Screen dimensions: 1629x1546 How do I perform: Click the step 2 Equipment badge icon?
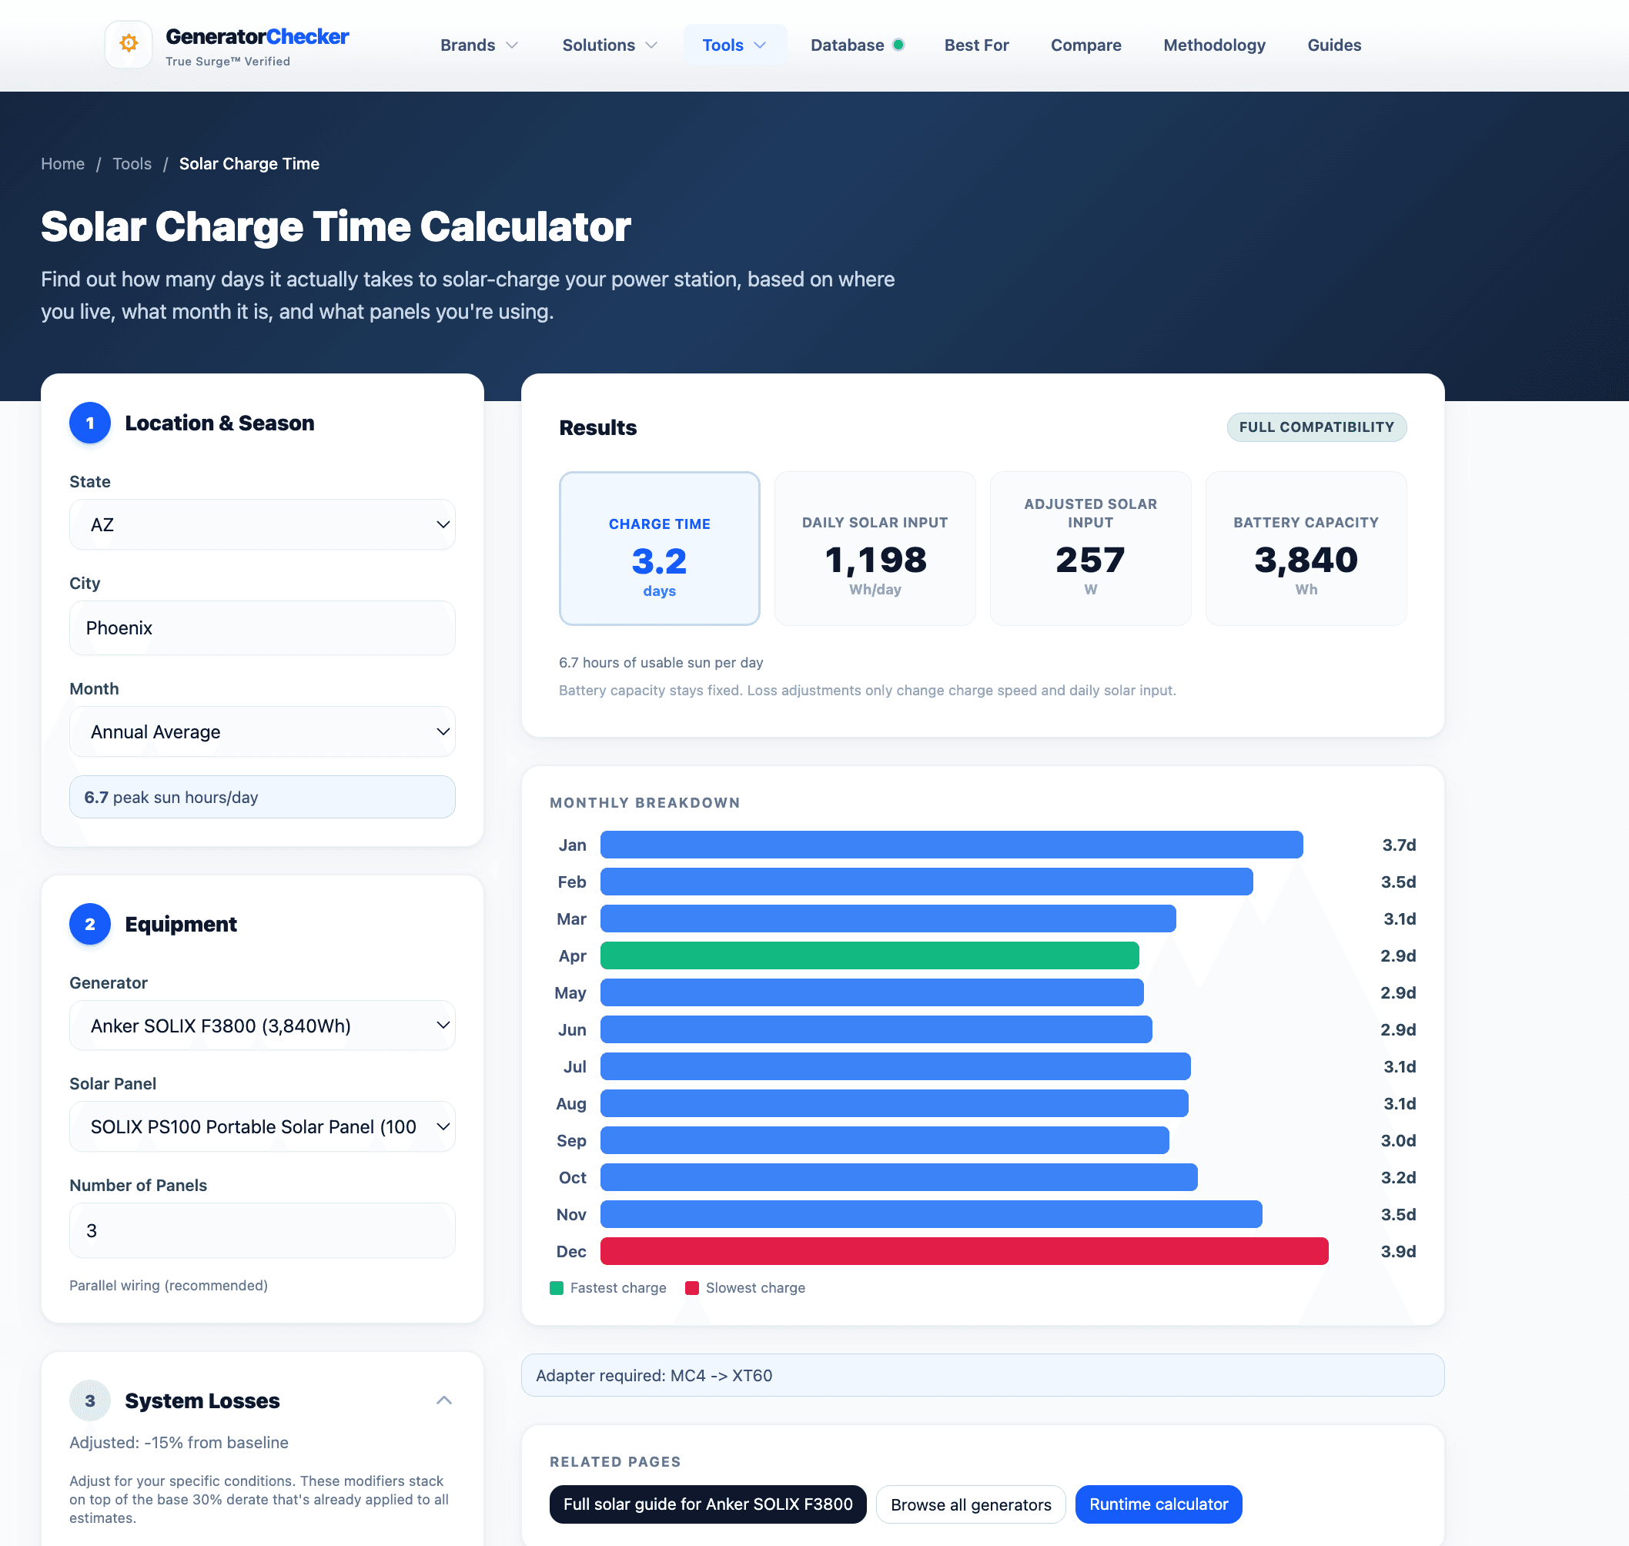click(91, 924)
